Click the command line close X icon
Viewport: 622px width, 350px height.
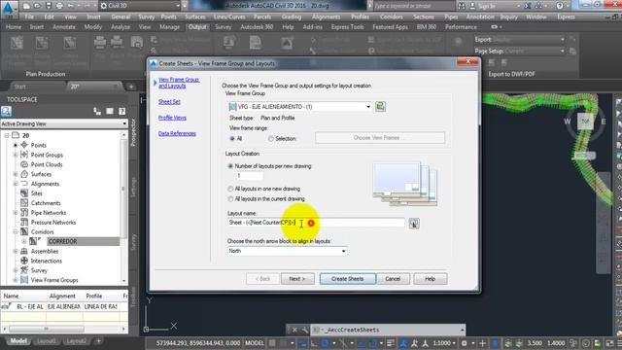pos(294,330)
